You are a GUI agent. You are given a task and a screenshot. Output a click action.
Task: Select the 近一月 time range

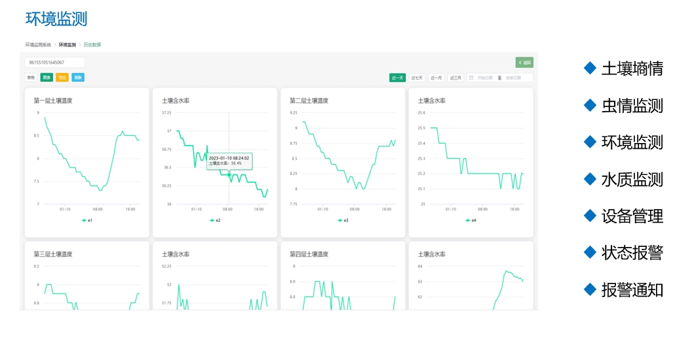[x=437, y=78]
